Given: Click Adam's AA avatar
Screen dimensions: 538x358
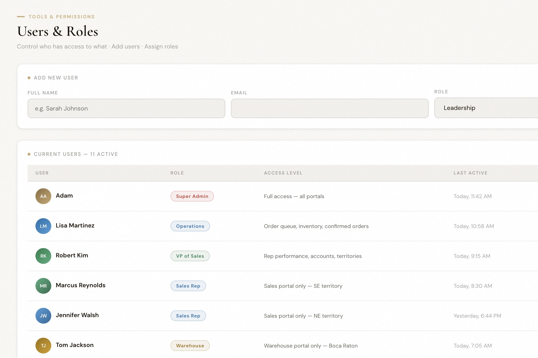Looking at the screenshot, I should tap(43, 196).
